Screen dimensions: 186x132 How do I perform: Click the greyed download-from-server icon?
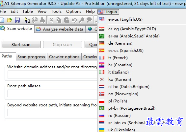[x=35, y=20]
